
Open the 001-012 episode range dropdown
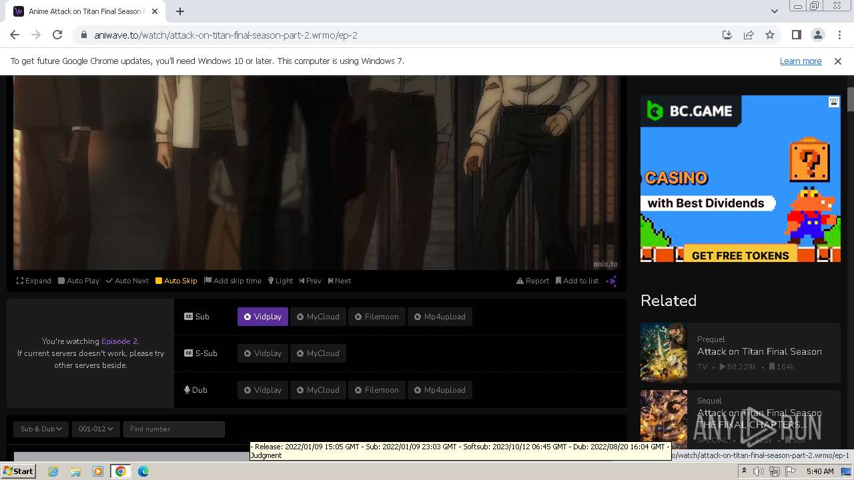pos(96,429)
